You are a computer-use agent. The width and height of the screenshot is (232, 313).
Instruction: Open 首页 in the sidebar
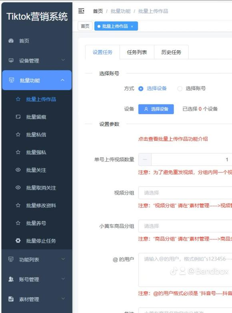[x=37, y=41]
